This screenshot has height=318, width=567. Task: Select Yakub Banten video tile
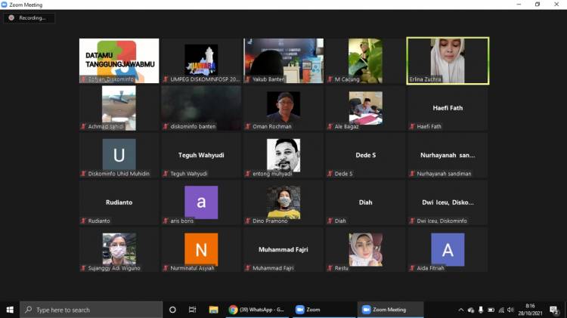(x=283, y=60)
